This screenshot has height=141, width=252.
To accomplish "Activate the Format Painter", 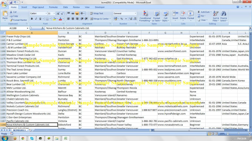I will [18, 20].
